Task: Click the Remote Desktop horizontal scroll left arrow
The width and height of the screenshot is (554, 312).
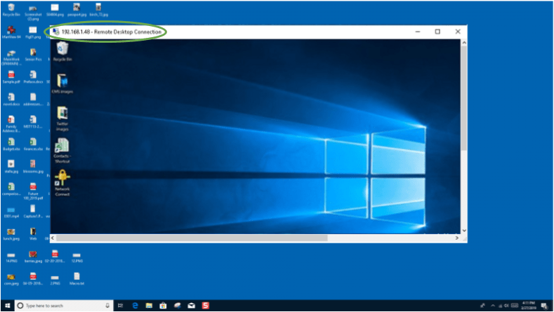Action: coord(53,238)
